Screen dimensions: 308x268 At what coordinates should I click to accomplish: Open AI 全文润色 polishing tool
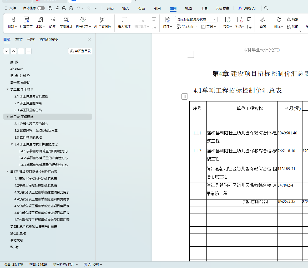click(x=102, y=20)
